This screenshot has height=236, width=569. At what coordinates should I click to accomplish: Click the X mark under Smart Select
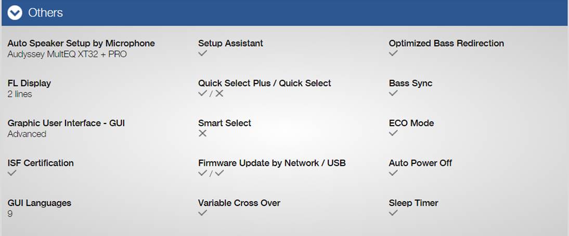click(202, 133)
